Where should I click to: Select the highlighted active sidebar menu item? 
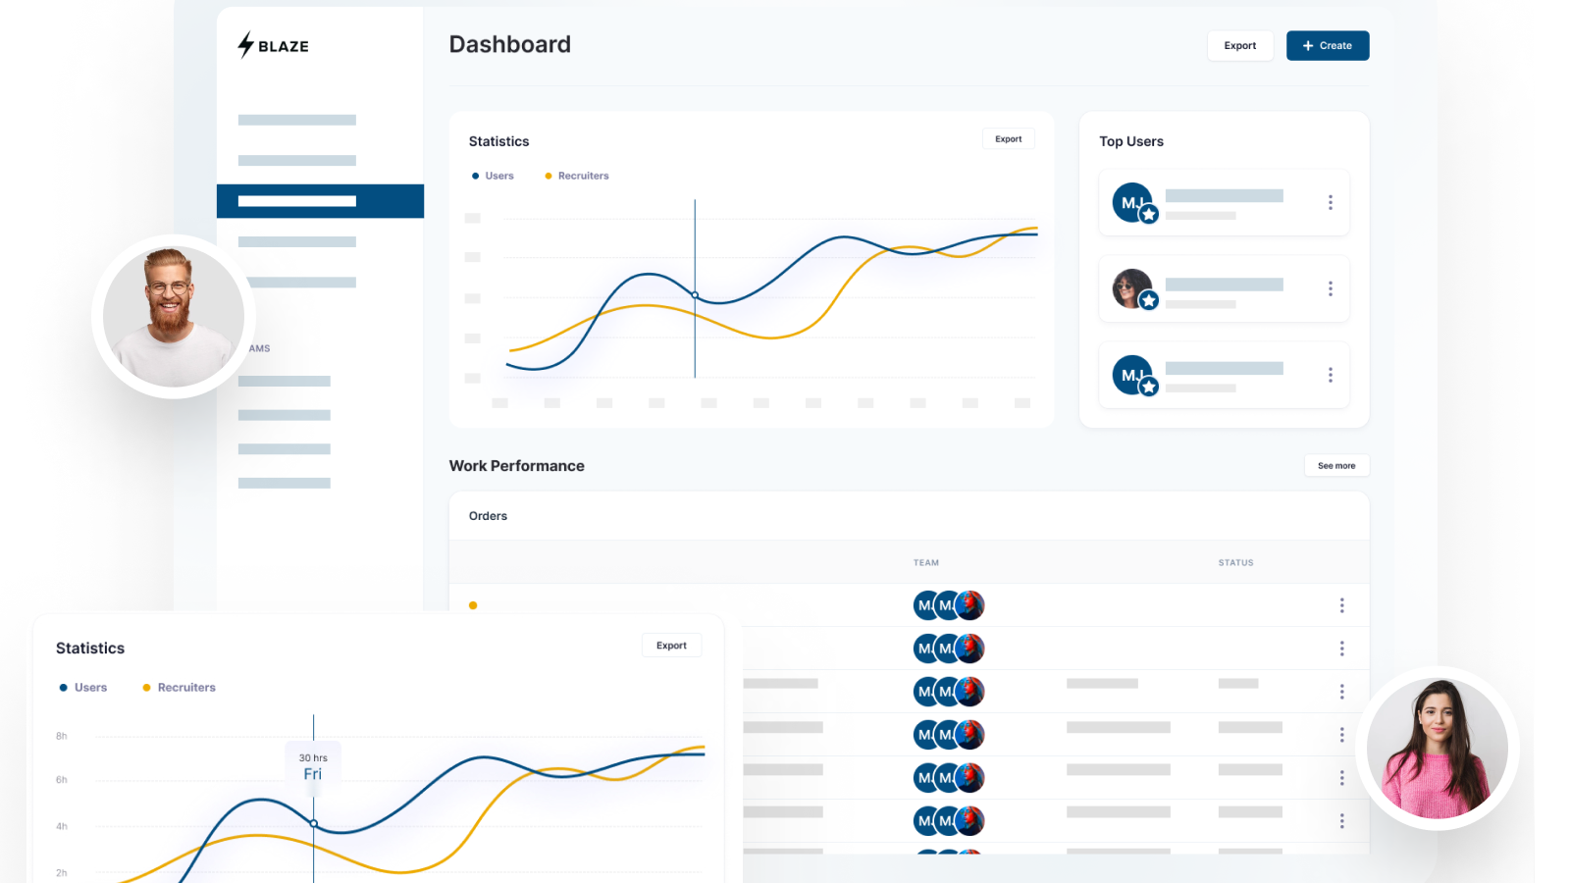click(x=320, y=201)
